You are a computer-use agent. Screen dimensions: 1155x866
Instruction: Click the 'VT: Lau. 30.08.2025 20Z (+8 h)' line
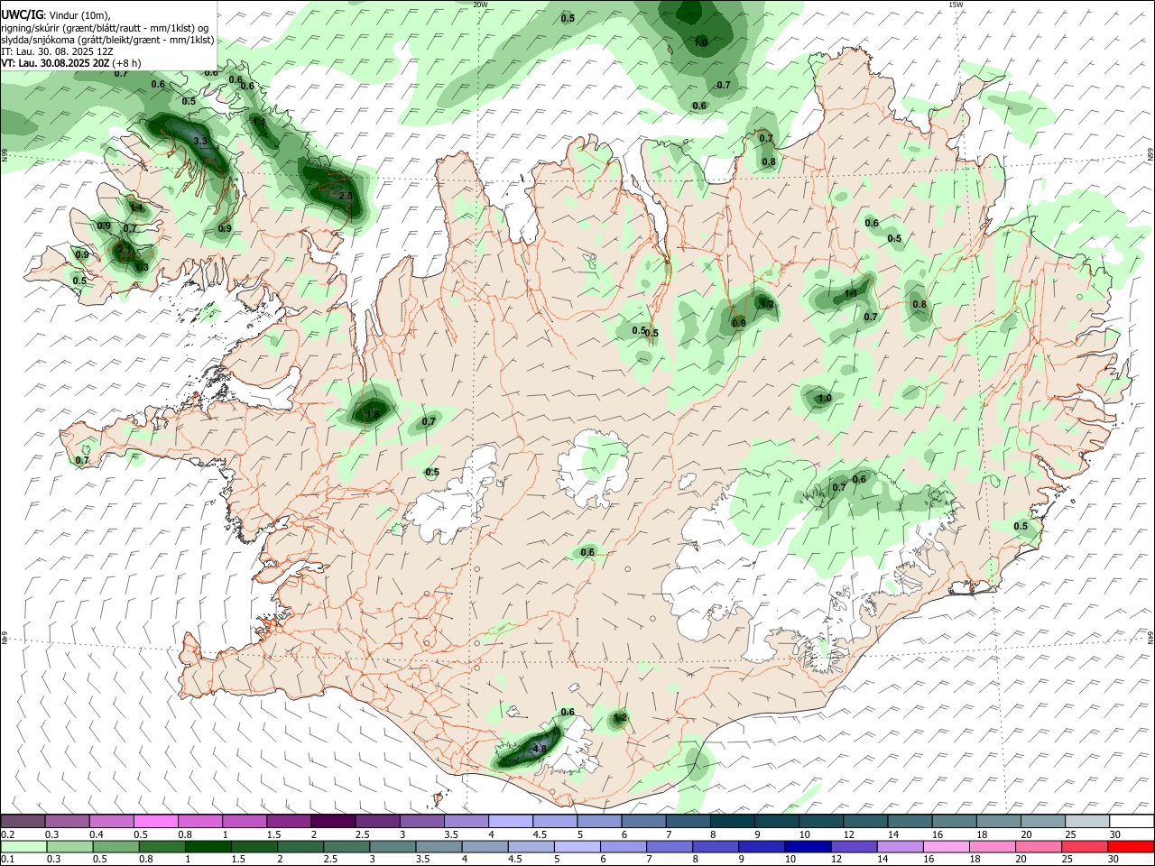pyautogui.click(x=71, y=63)
